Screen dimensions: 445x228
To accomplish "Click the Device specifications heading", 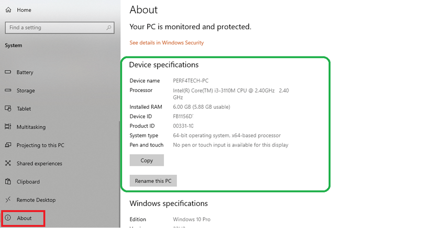I will (x=164, y=65).
